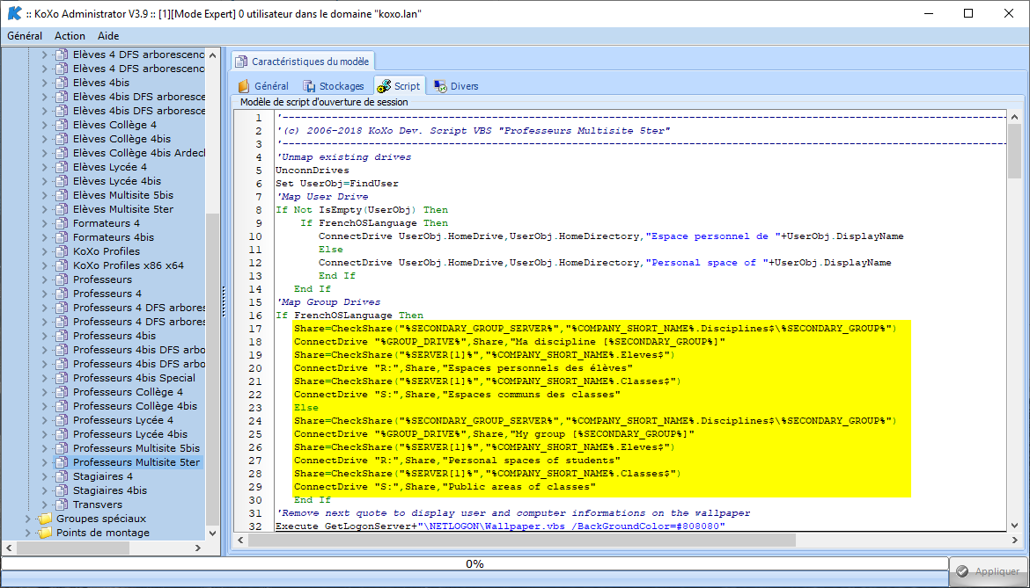Click the "UnconnDrives" line in the script
1030x588 pixels.
tap(313, 171)
